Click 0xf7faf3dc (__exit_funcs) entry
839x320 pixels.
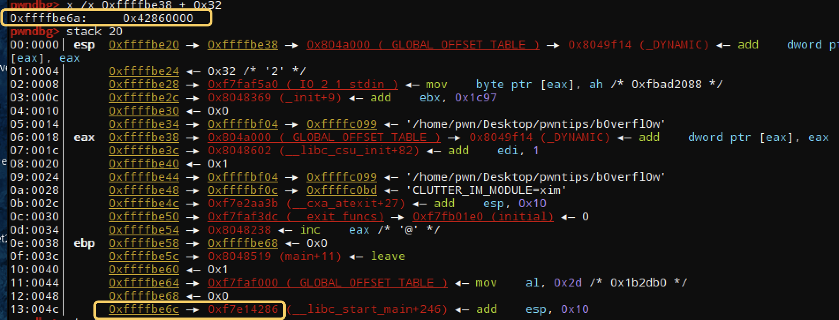click(x=296, y=217)
